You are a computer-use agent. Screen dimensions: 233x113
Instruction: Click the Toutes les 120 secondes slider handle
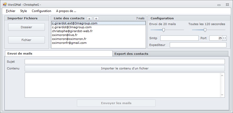pos(205,30)
